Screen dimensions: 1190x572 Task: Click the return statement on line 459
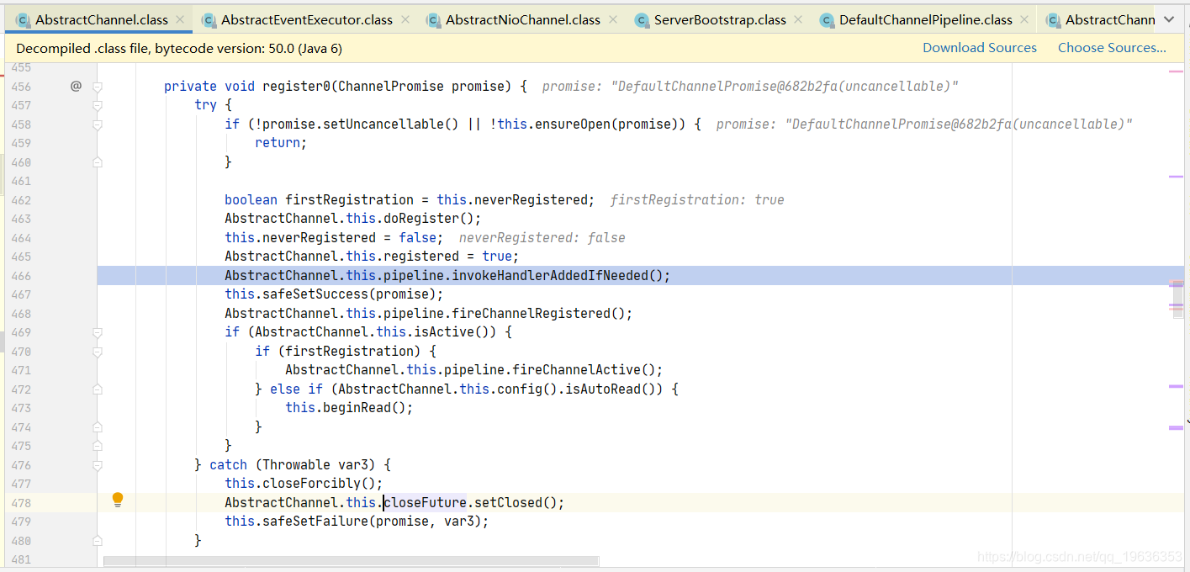pos(282,143)
